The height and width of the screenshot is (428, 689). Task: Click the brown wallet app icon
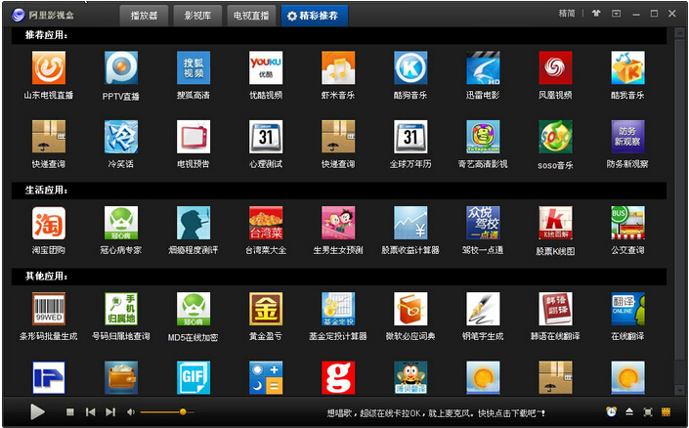tap(121, 378)
